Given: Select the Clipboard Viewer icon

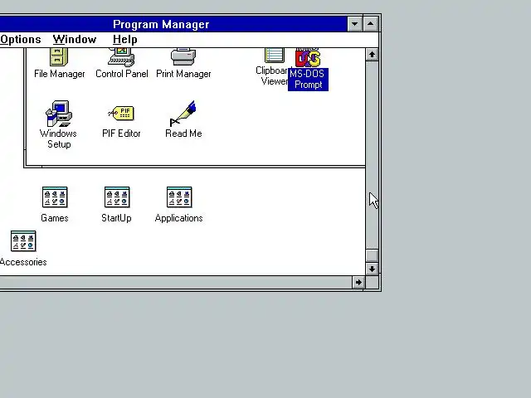Looking at the screenshot, I should [275, 56].
